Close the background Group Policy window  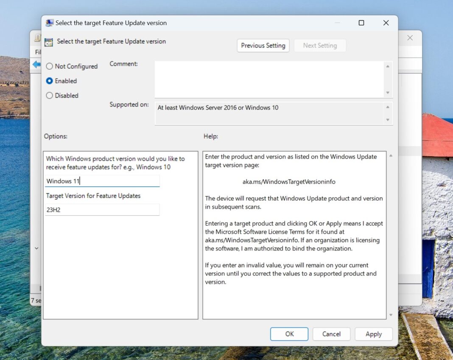pyautogui.click(x=410, y=38)
